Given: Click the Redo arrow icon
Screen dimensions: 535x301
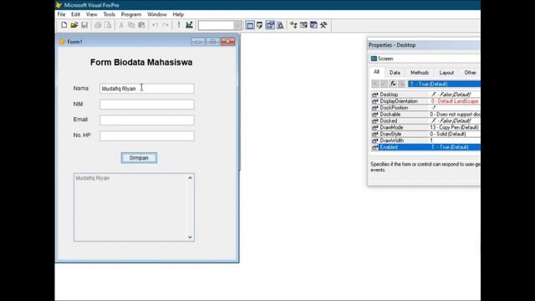Looking at the screenshot, I should (166, 25).
